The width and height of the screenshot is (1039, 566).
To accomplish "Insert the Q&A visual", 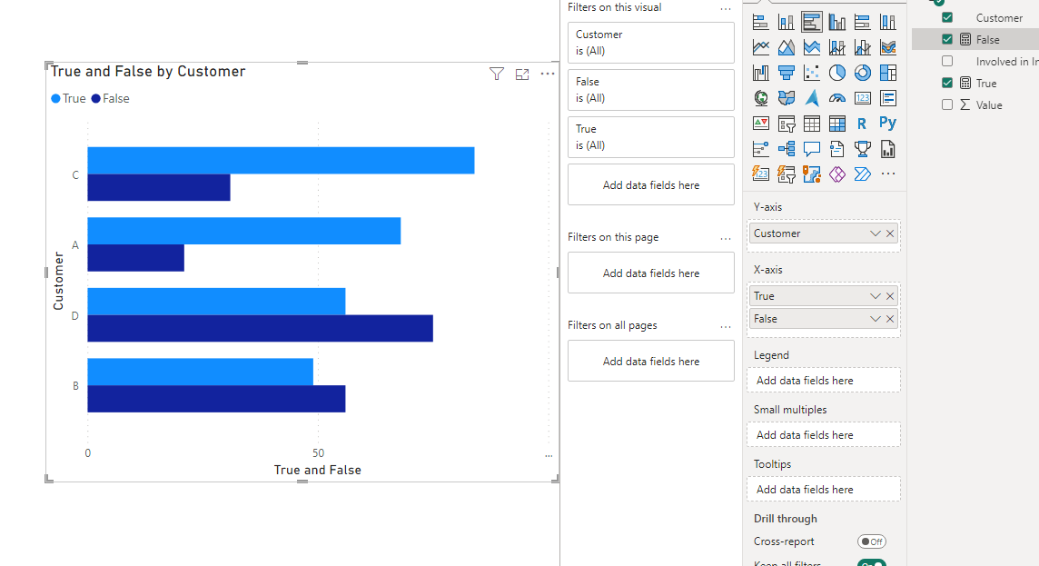I will click(812, 148).
